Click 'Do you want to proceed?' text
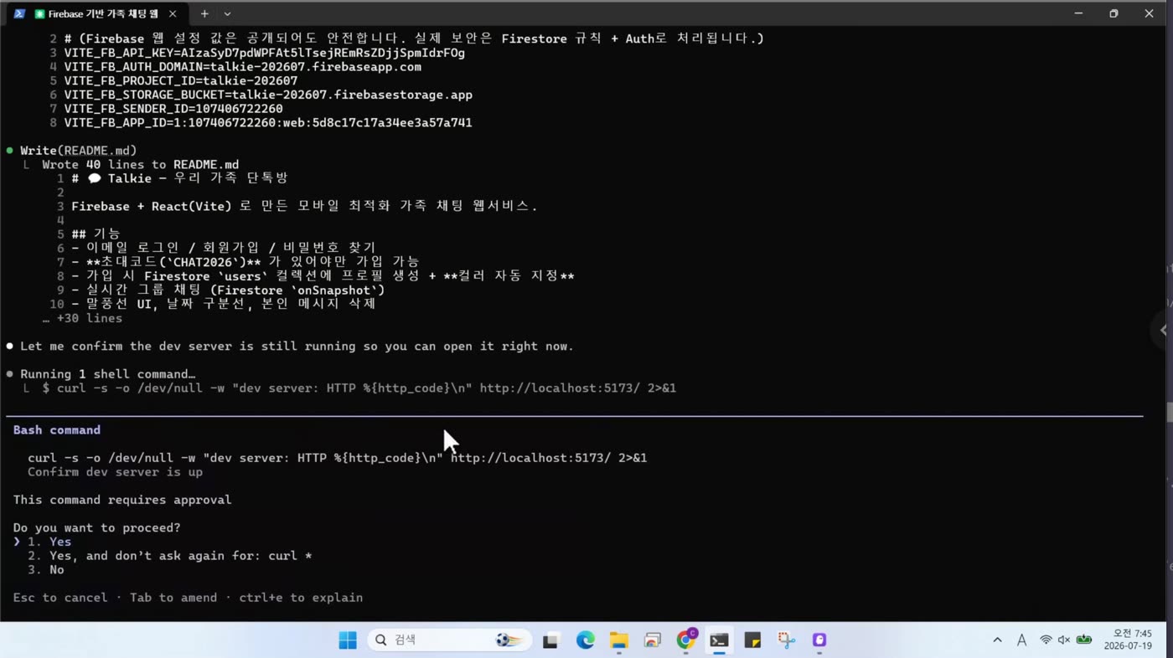 tap(96, 528)
